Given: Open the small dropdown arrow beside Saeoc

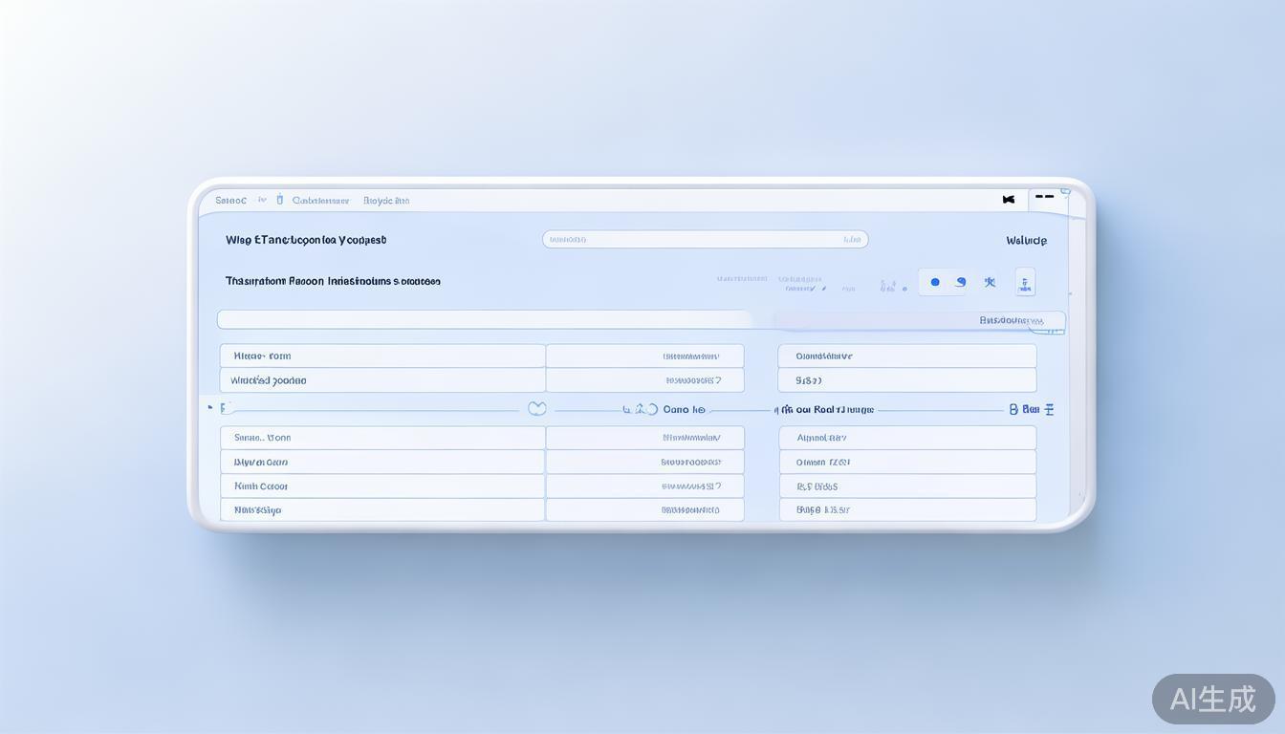Looking at the screenshot, I should click(262, 200).
